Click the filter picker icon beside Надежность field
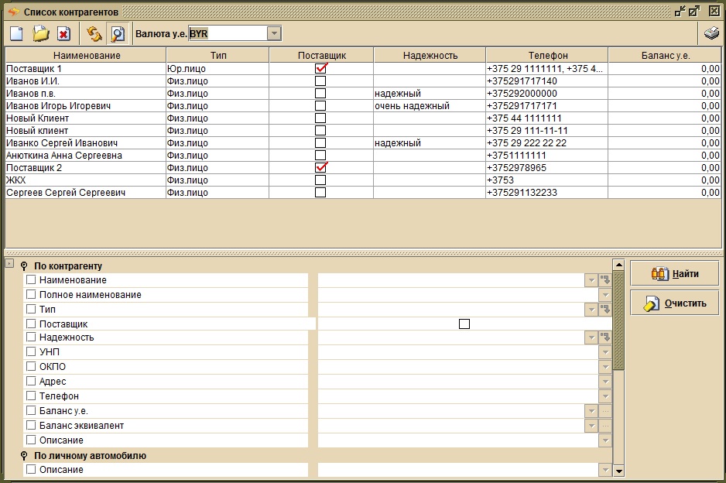The image size is (726, 483). pos(604,337)
